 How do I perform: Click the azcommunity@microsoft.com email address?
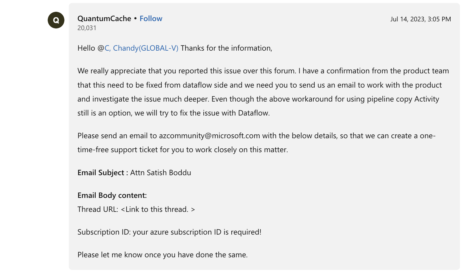tap(209, 136)
